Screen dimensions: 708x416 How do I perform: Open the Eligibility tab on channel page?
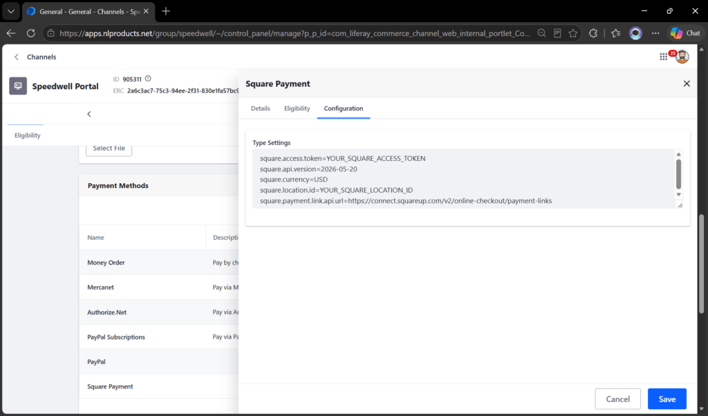tap(28, 135)
